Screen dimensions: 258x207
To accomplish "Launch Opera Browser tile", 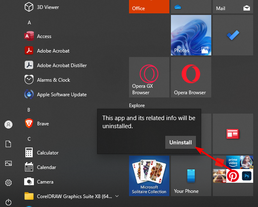I will [191, 77].
